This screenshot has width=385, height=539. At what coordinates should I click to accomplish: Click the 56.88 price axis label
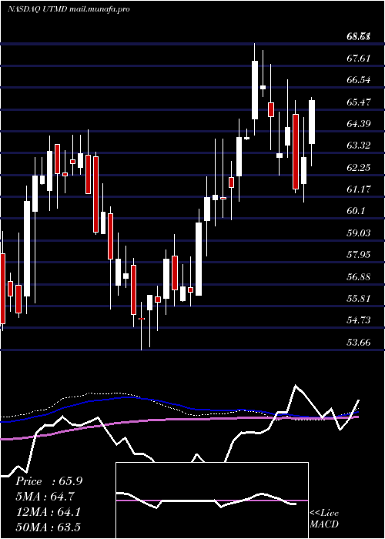[359, 276]
